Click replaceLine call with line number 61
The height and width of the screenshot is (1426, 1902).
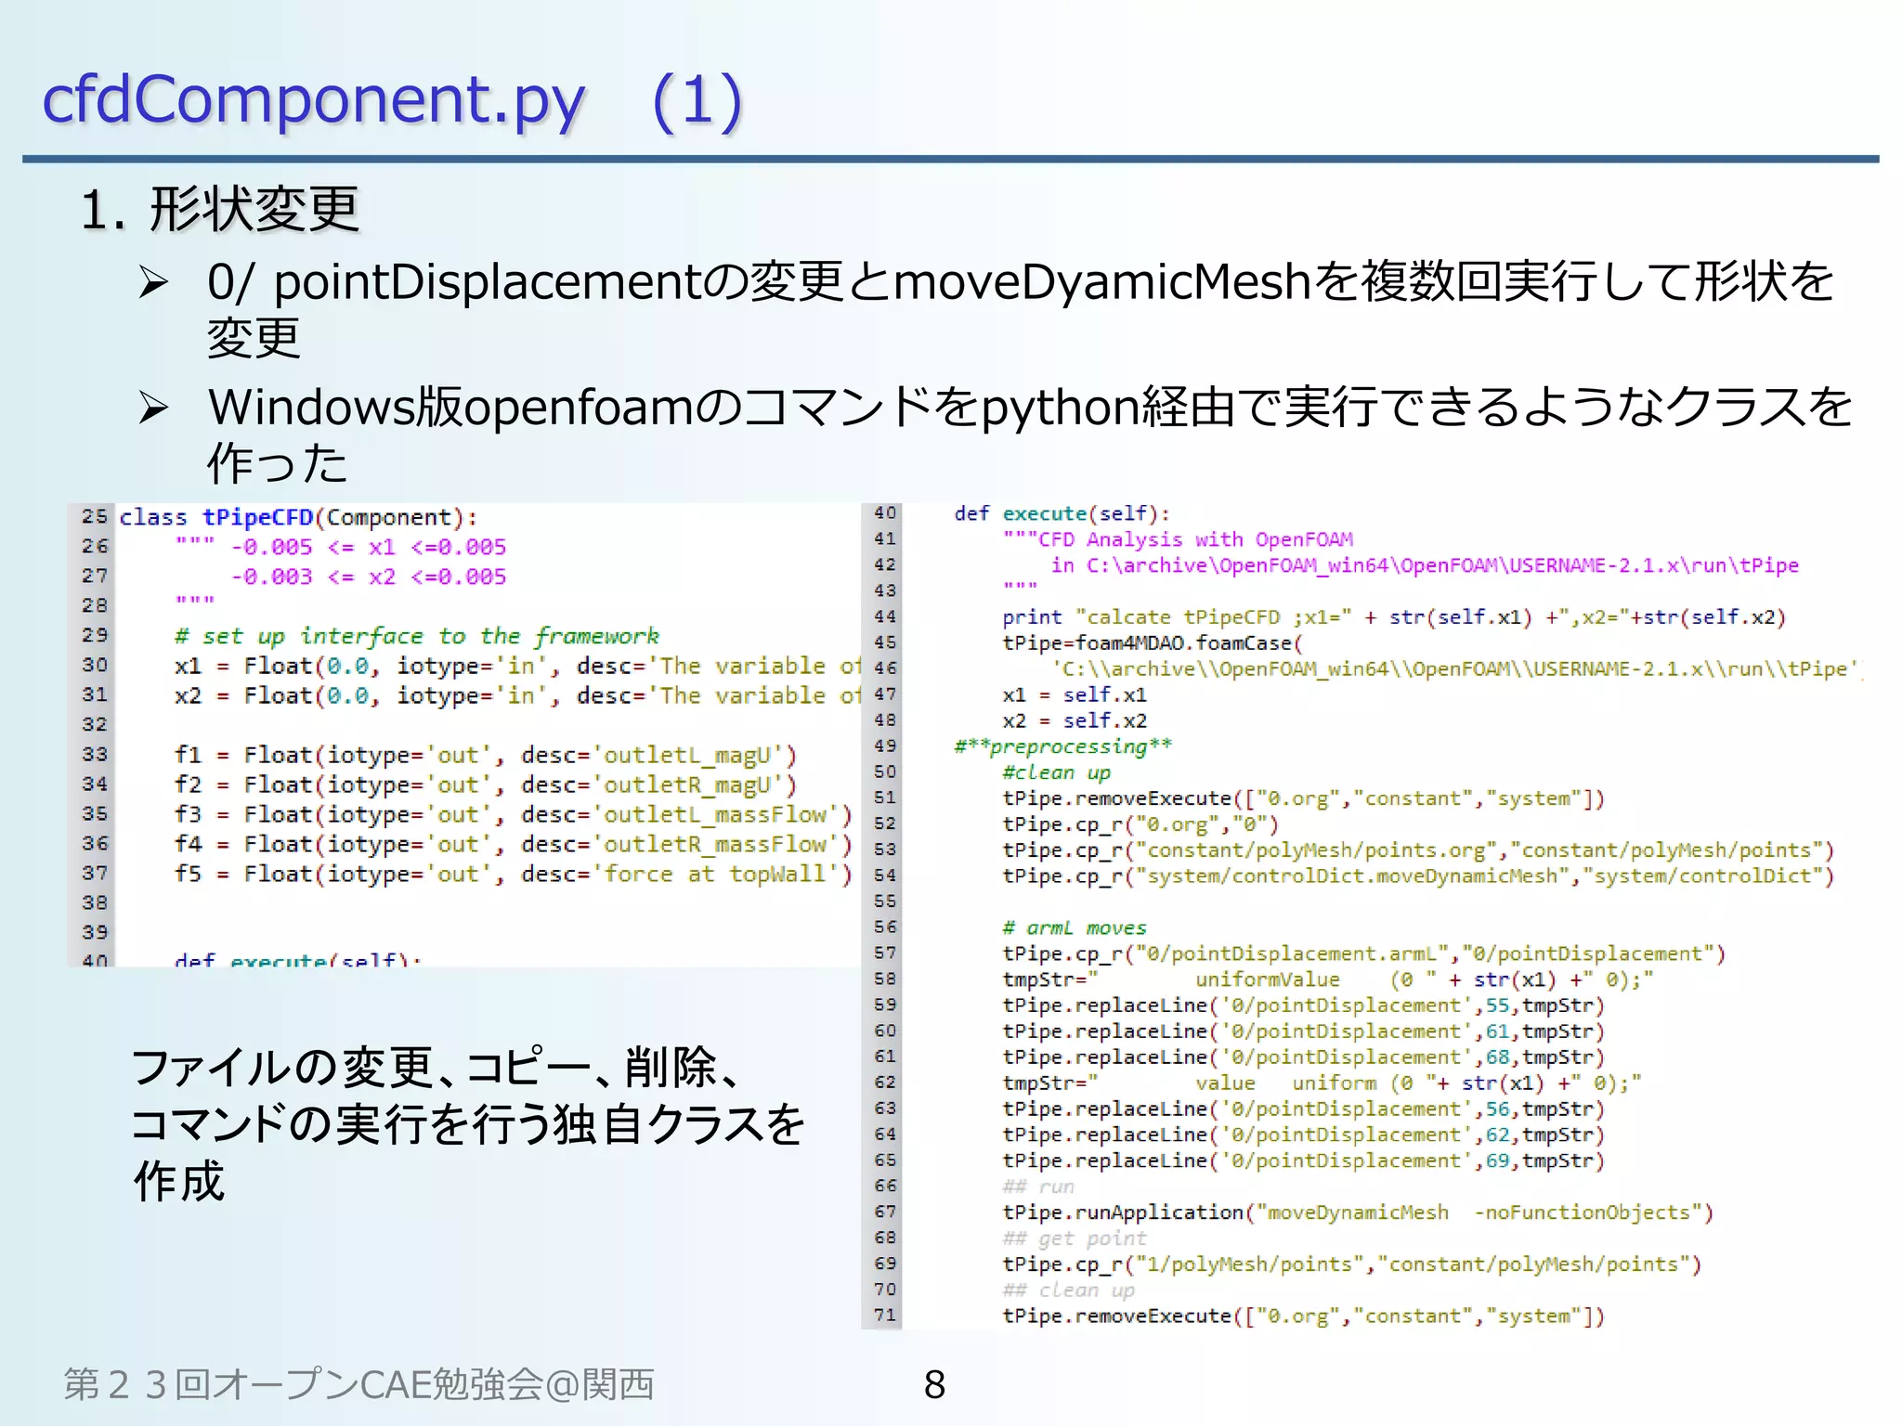click(1303, 1031)
